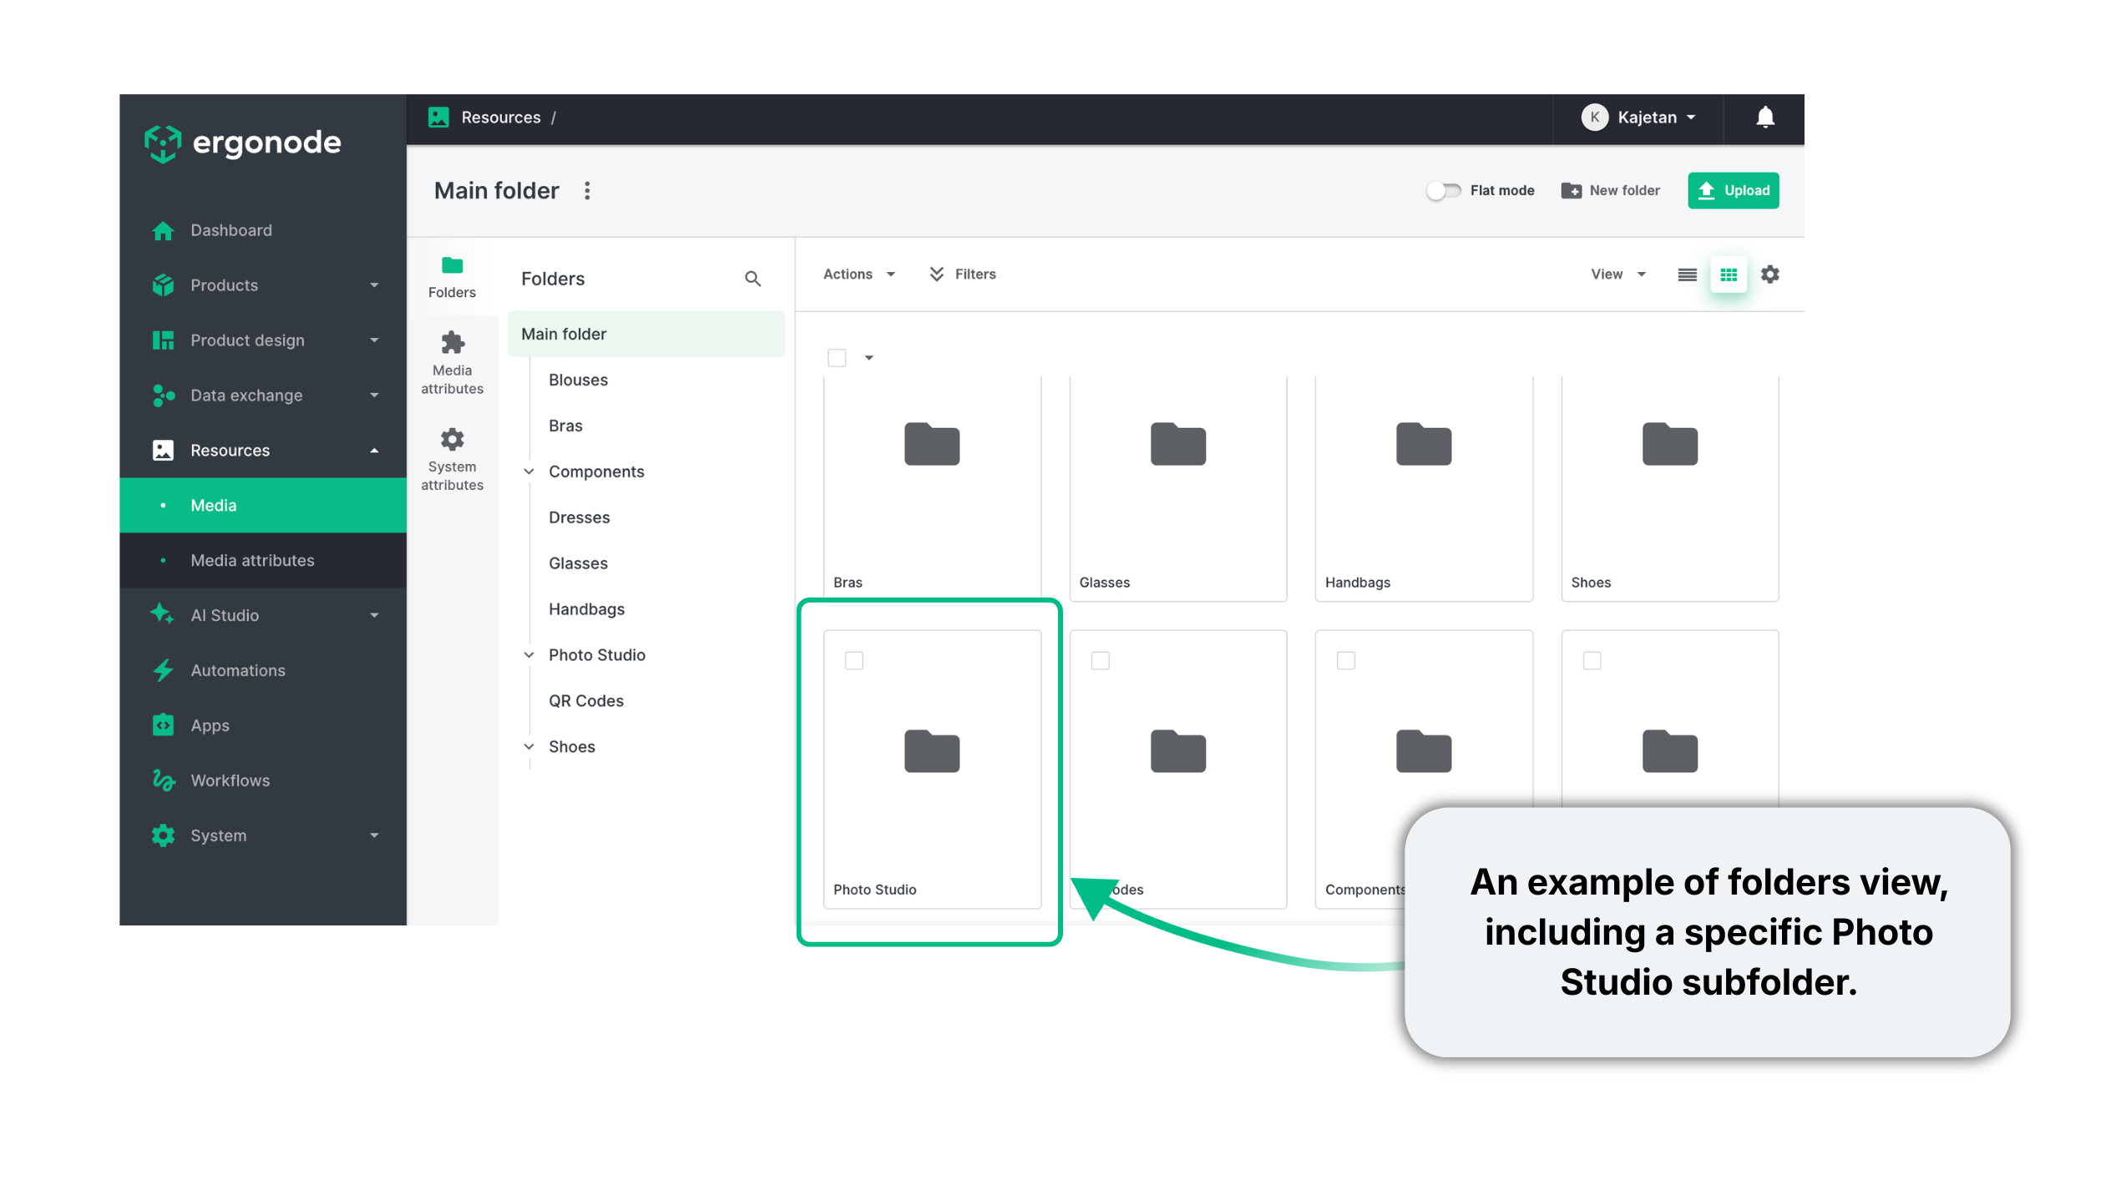Open the notifications bell
The width and height of the screenshot is (2126, 1195).
click(x=1765, y=118)
